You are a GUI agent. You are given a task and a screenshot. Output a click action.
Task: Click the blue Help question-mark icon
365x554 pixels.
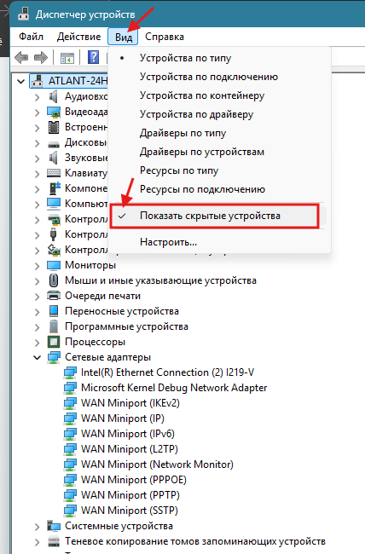(x=93, y=57)
